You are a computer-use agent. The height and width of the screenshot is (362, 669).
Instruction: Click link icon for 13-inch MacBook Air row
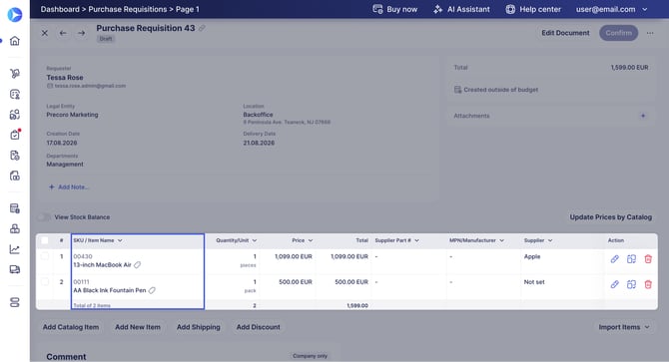[x=614, y=259]
